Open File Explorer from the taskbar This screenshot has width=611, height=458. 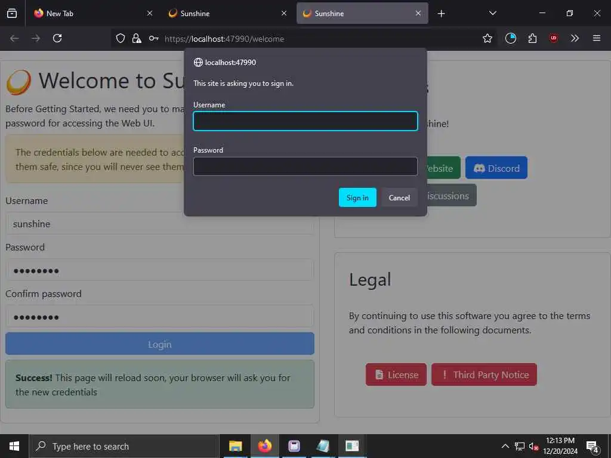[235, 446]
